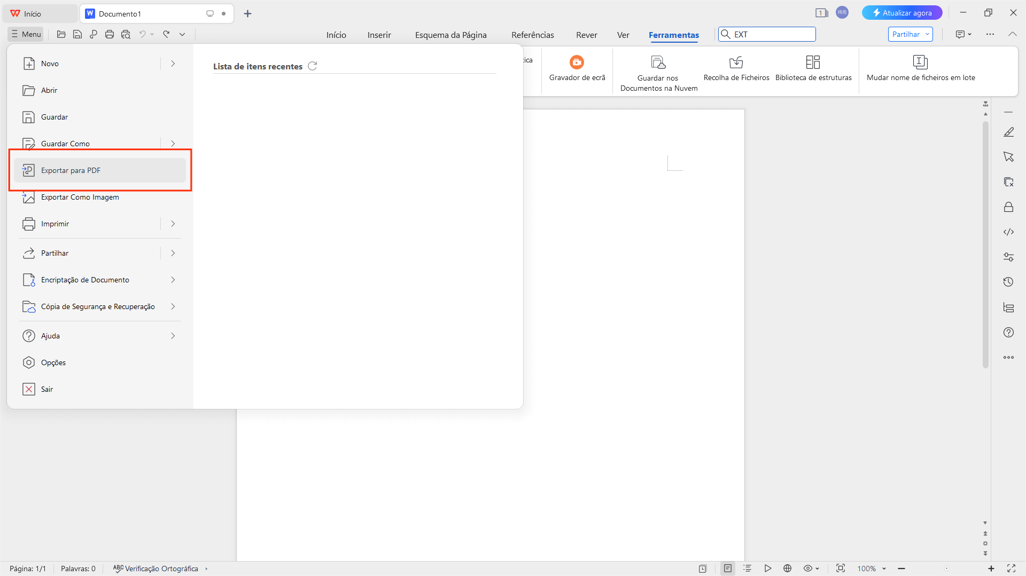The width and height of the screenshot is (1026, 576).
Task: Click Mudar nome de ficheiros em lote
Action: click(921, 68)
